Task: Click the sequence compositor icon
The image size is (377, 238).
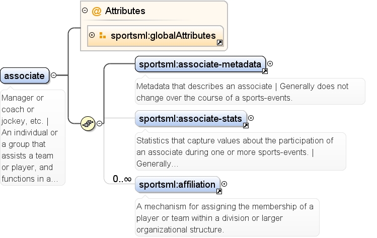Action: 88,124
